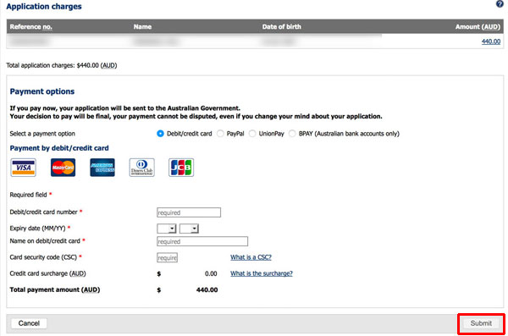Click the total payment amount 440.00 value
The image size is (508, 336).
coord(207,289)
